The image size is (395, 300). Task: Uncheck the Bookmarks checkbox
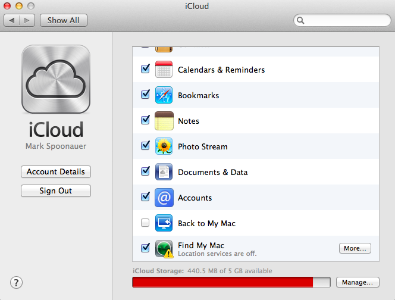point(145,94)
